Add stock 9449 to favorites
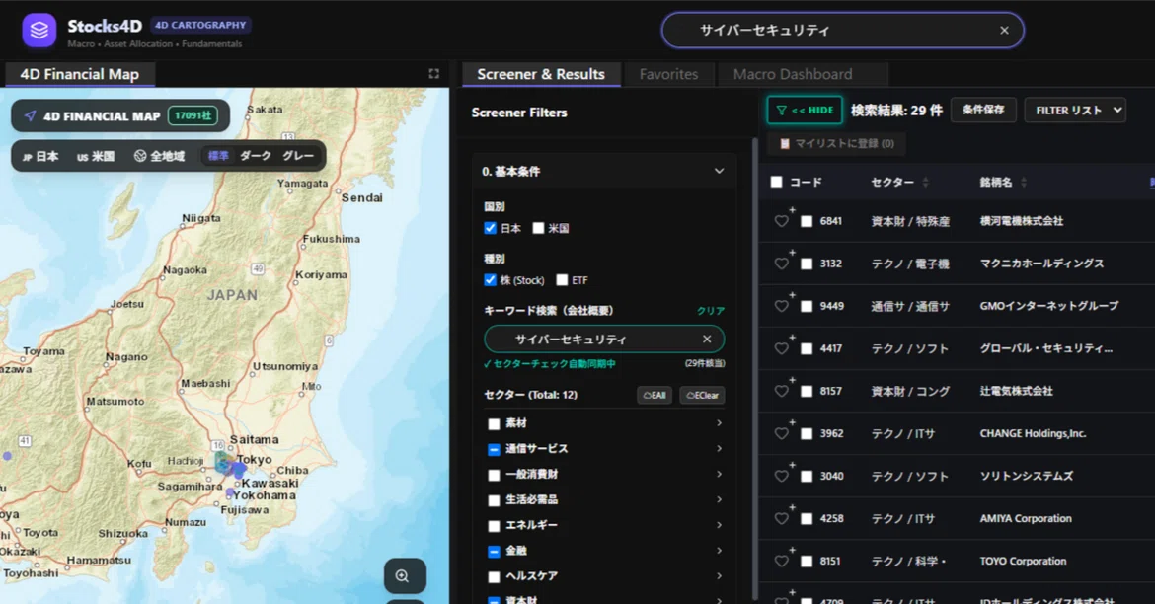This screenshot has height=604, width=1155. click(x=782, y=306)
